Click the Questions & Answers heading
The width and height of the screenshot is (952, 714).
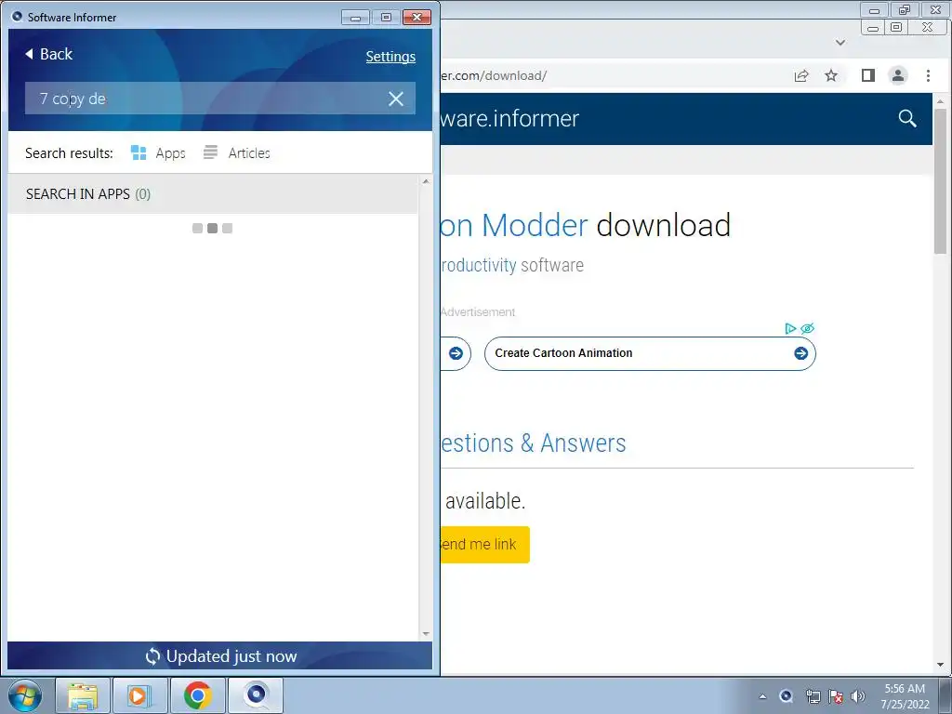point(533,443)
